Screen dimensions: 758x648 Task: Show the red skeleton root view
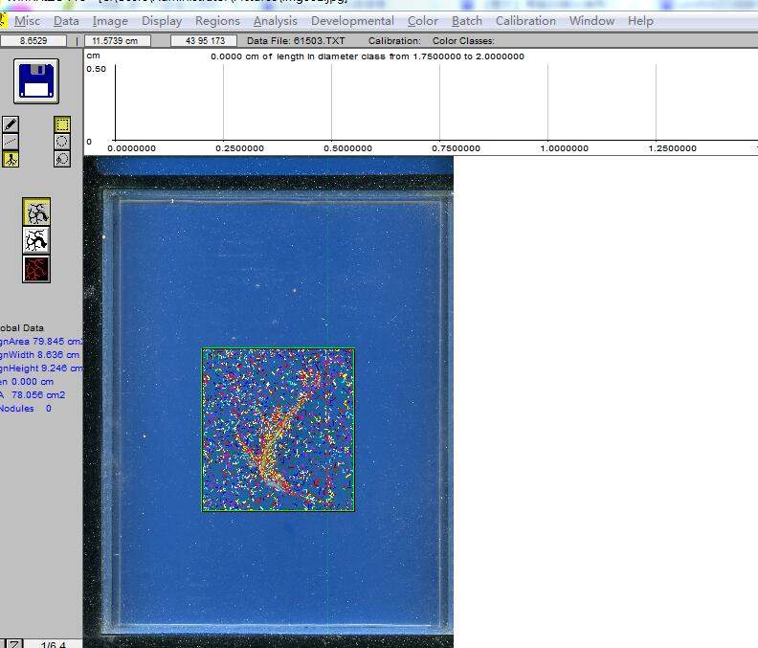[x=36, y=269]
